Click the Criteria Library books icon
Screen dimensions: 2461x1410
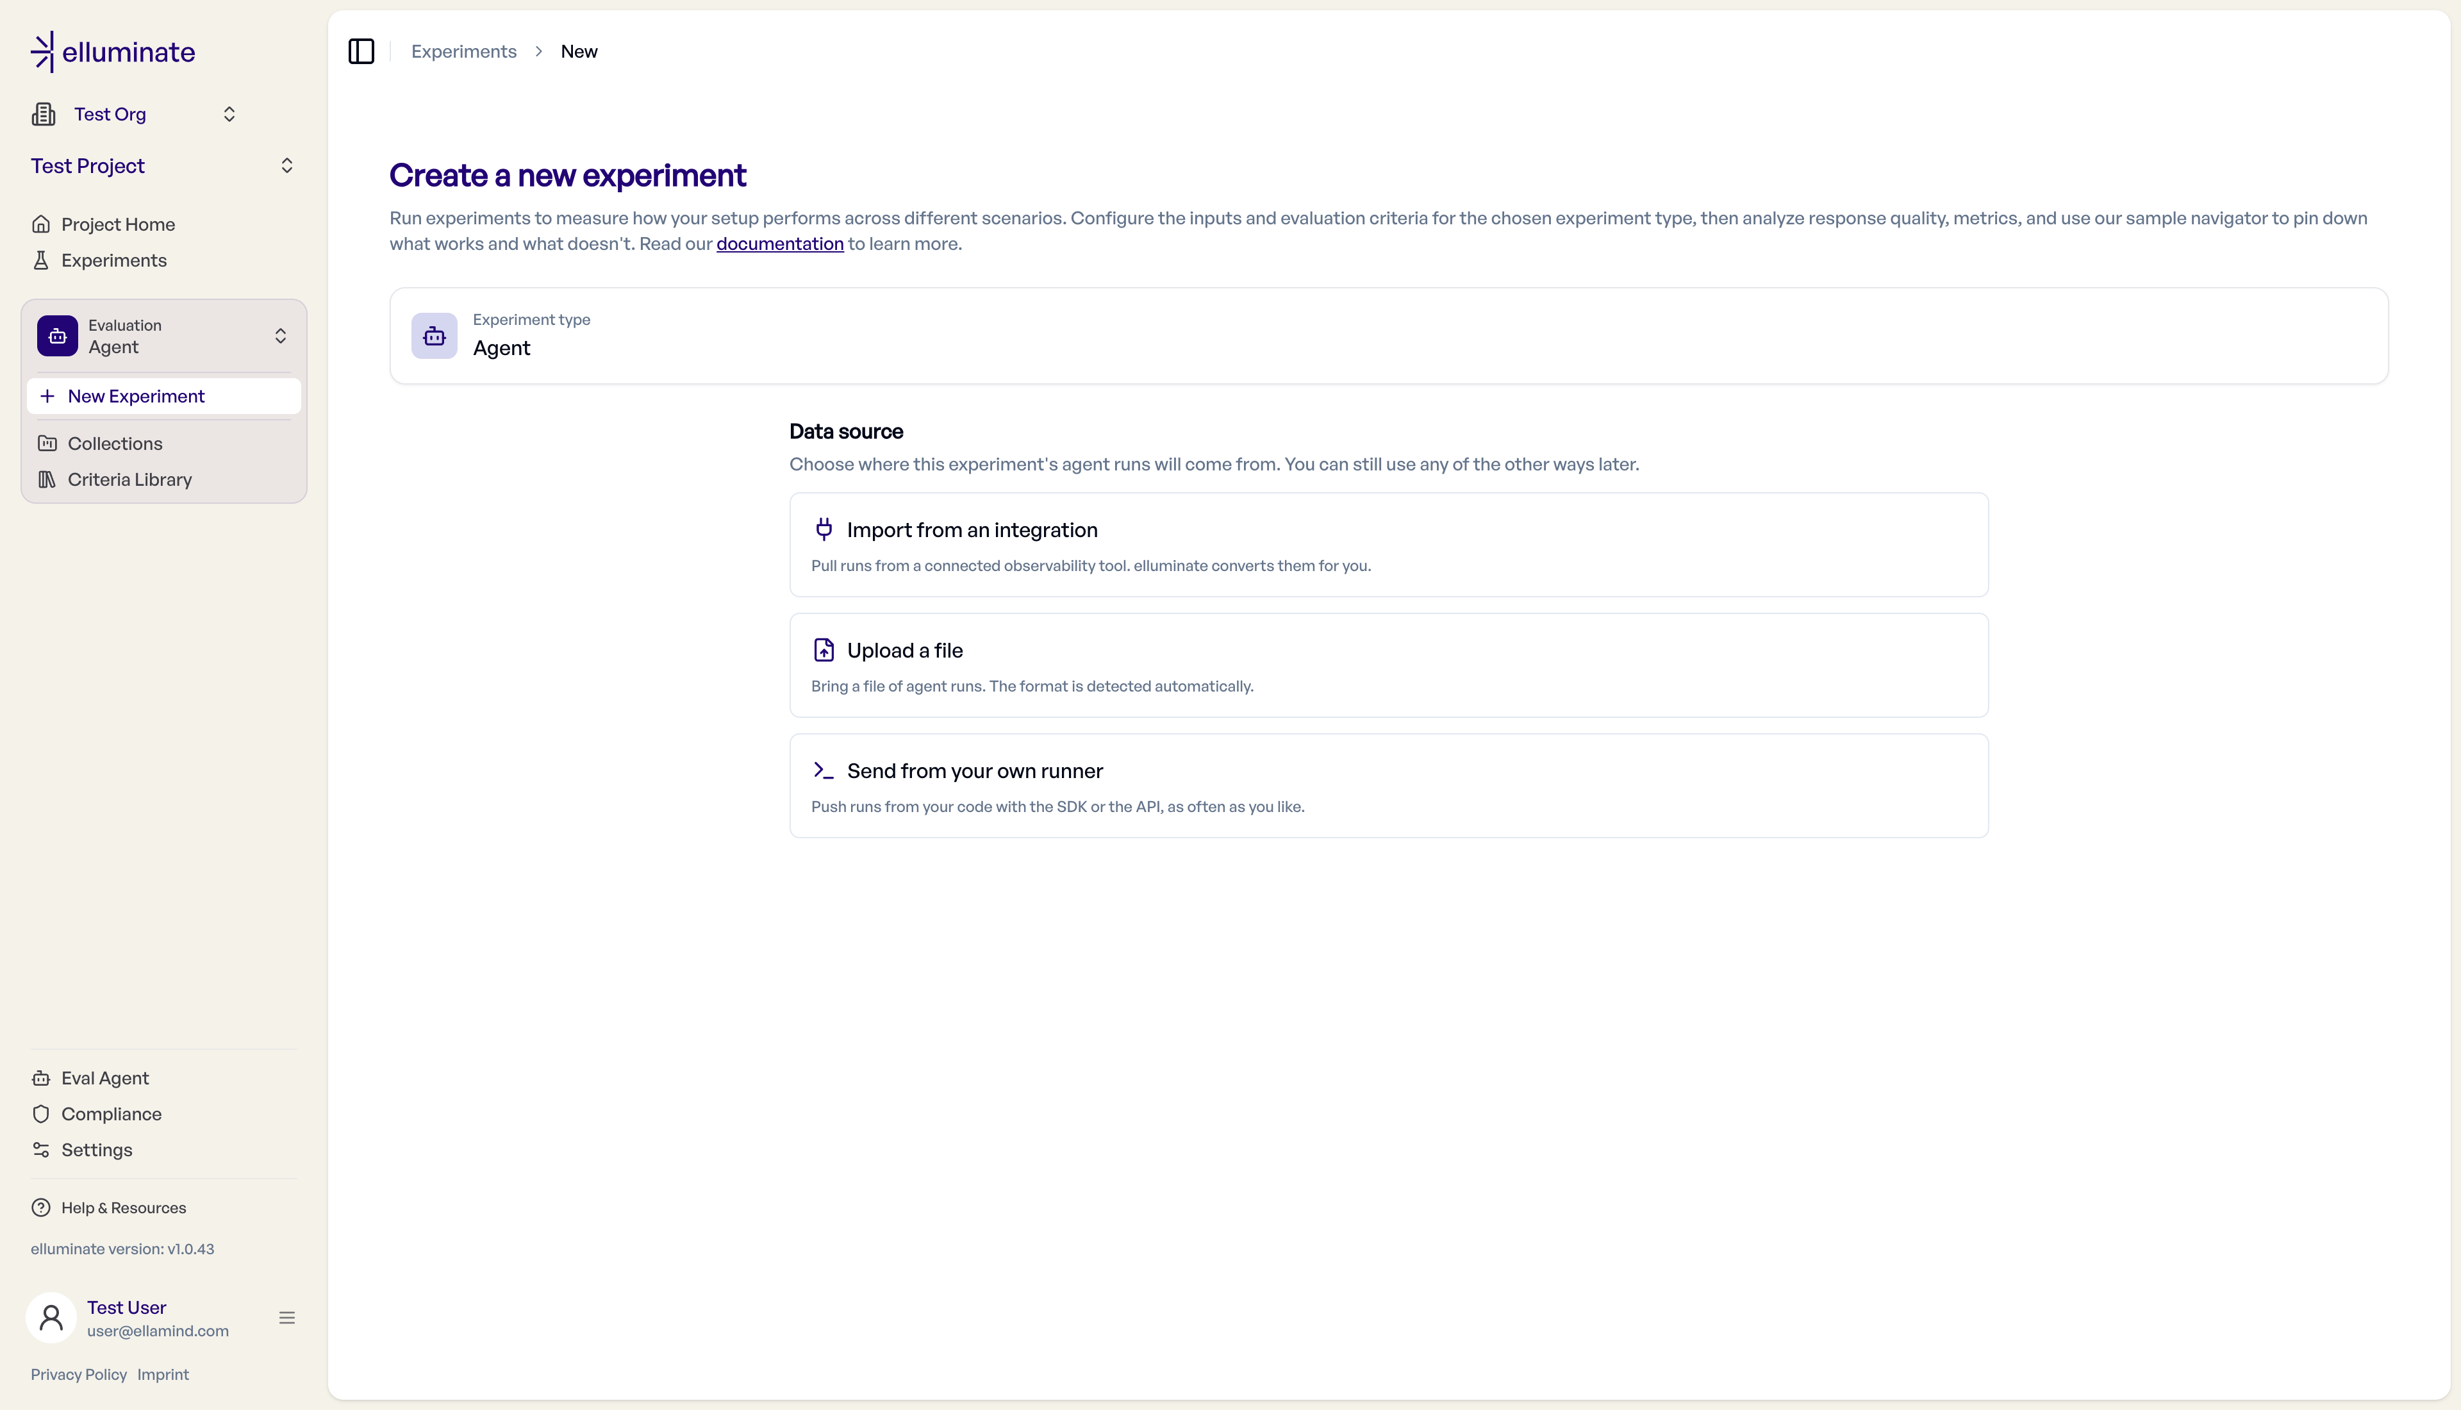tap(47, 479)
